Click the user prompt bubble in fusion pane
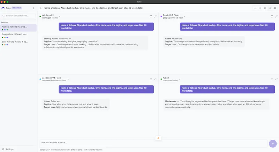Image resolution: width=279 pixels, height=152 pixels. [x=227, y=89]
